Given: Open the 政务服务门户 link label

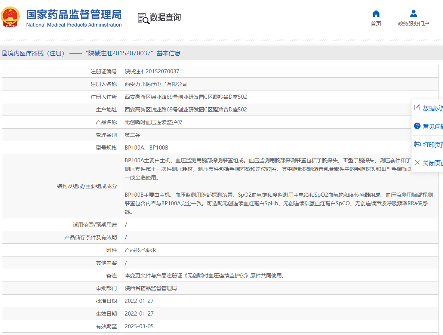Looking at the screenshot, I should point(413,24).
